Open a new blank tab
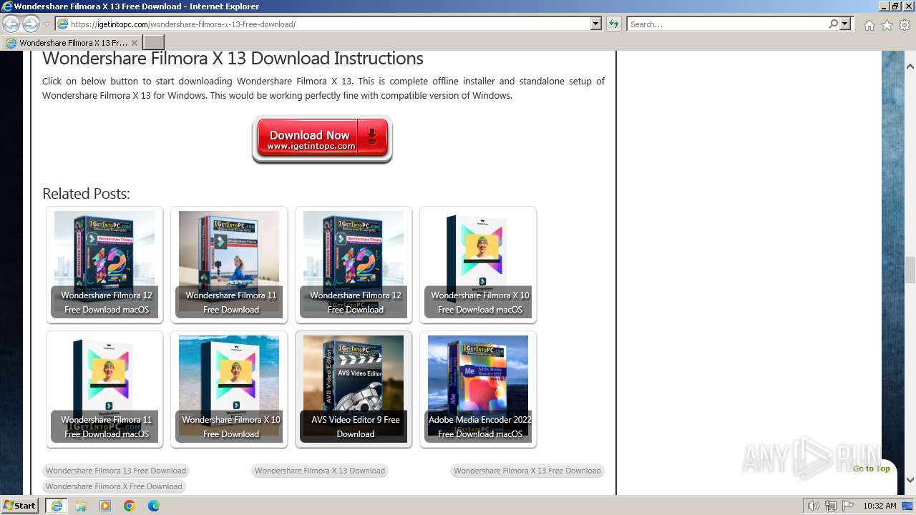The image size is (916, 515). pos(154,43)
